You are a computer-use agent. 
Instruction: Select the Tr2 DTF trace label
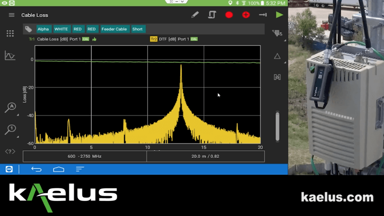(169, 39)
